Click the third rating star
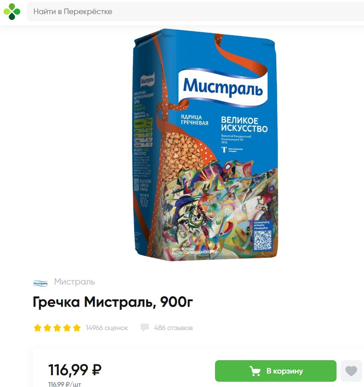Image resolution: width=364 pixels, height=387 pixels. [57, 328]
